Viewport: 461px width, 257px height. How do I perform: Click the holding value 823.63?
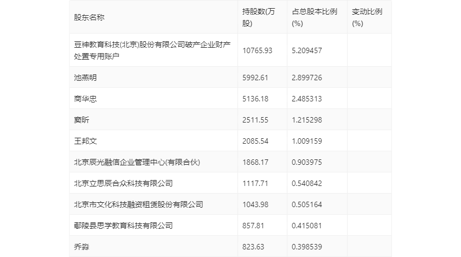click(x=253, y=247)
